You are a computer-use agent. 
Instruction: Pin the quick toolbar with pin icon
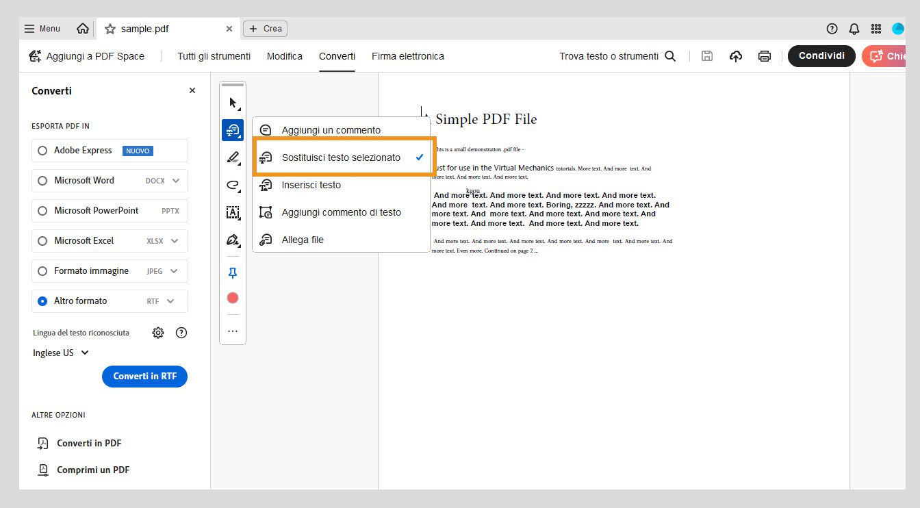coord(233,273)
